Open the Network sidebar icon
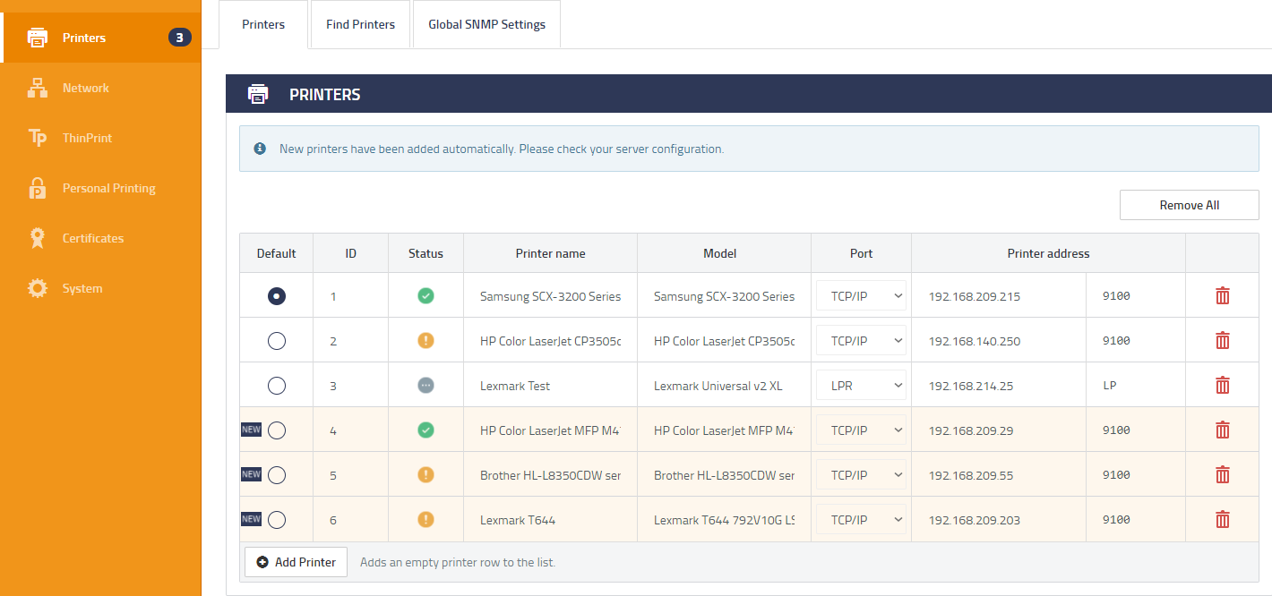The image size is (1272, 596). click(x=38, y=88)
